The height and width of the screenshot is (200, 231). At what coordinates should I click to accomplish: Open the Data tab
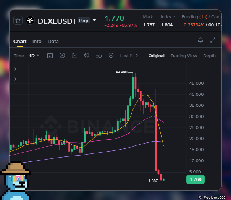[x=53, y=42]
